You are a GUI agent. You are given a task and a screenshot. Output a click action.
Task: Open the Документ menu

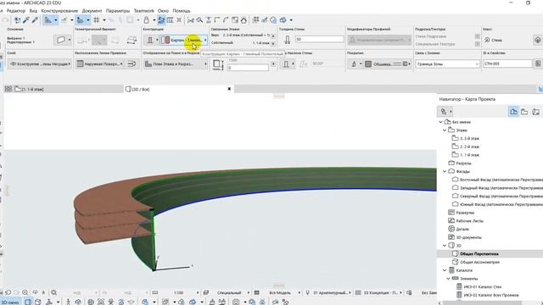click(92, 11)
